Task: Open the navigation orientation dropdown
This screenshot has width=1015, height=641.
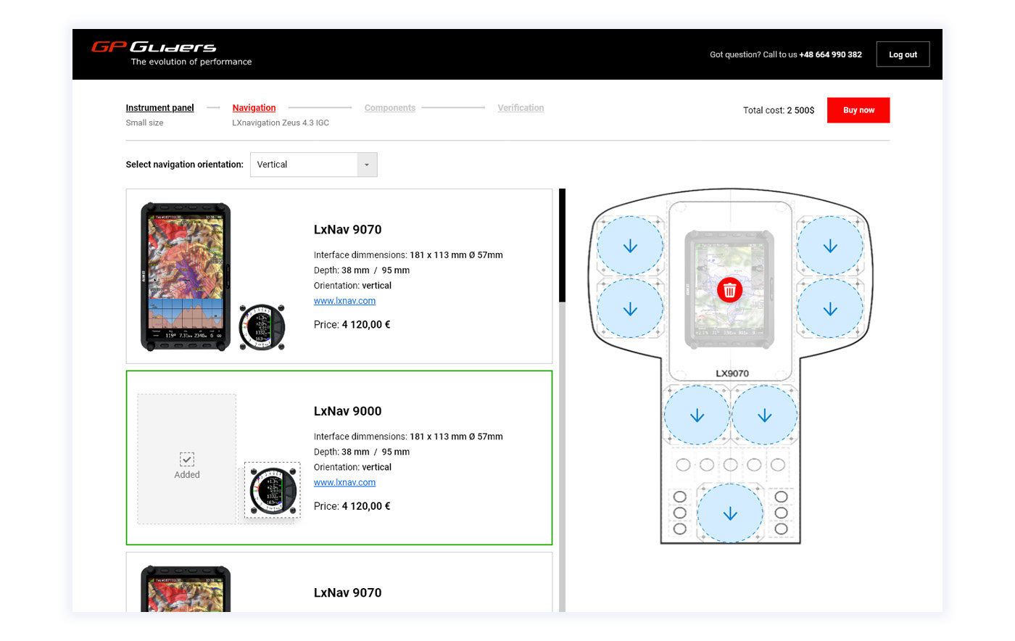Action: coord(313,165)
